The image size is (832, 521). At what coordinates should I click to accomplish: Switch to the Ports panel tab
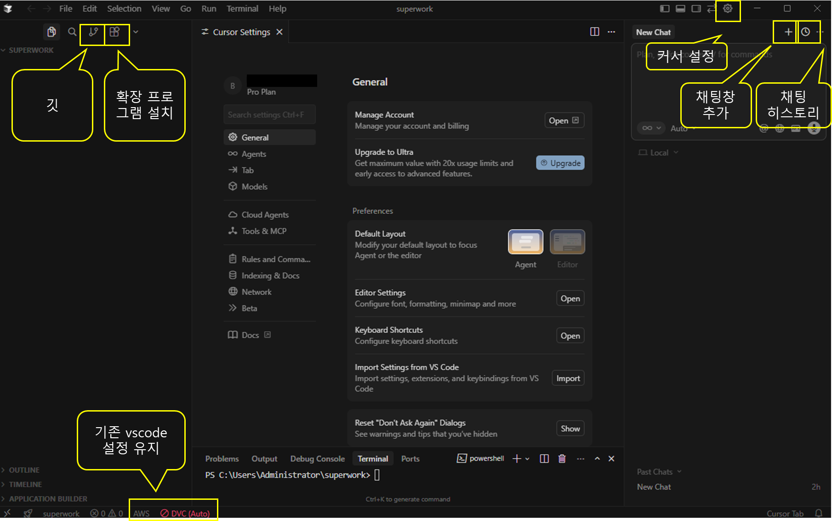click(x=410, y=458)
